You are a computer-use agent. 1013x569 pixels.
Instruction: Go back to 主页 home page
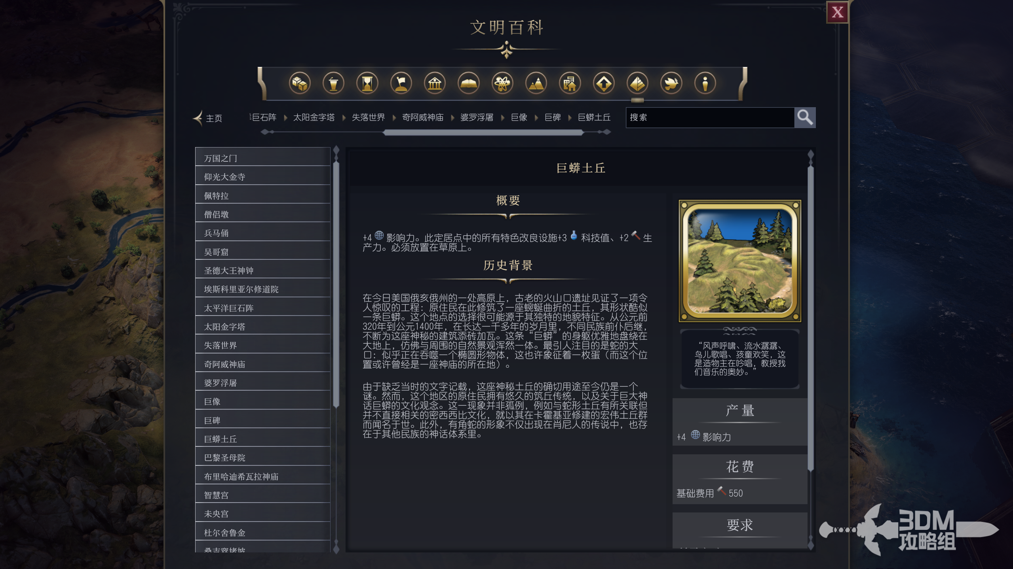point(208,118)
